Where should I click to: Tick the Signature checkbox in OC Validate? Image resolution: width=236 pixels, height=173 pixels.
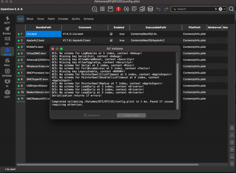coord(85,115)
